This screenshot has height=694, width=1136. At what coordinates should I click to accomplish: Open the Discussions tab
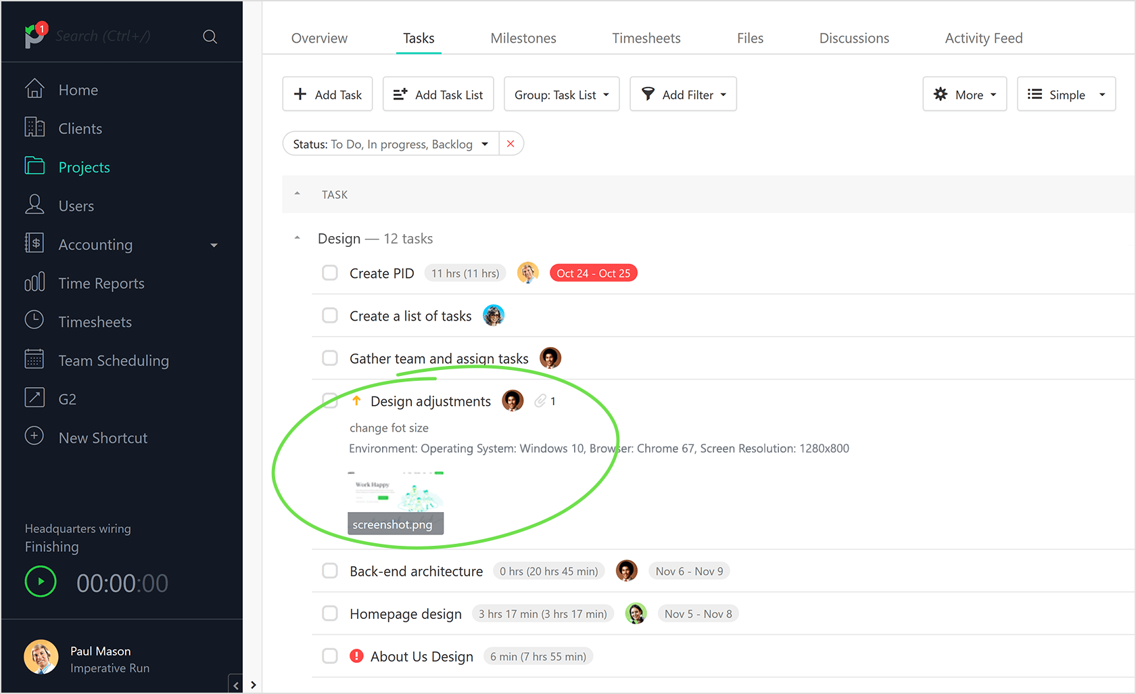[x=853, y=38]
